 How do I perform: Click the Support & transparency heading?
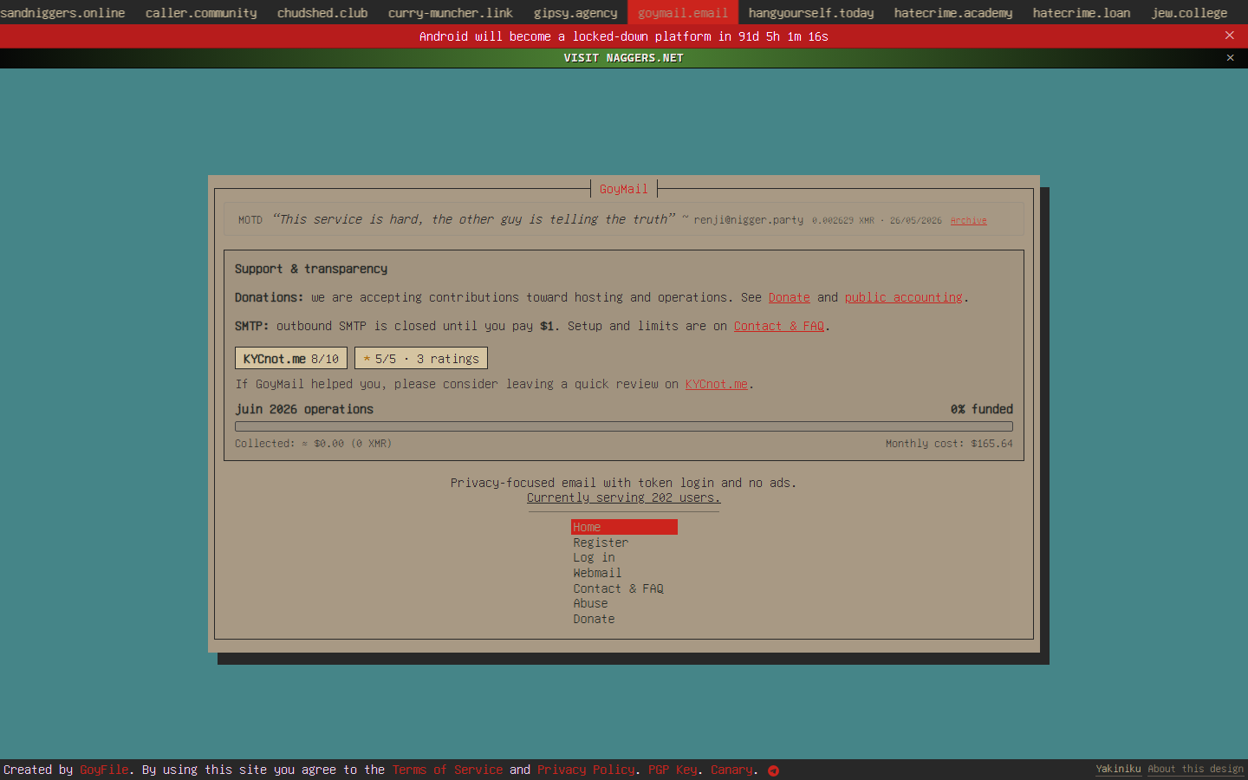(311, 269)
